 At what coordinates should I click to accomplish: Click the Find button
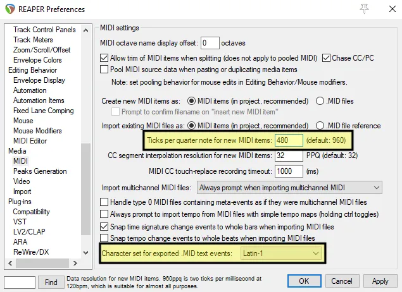pos(51,283)
